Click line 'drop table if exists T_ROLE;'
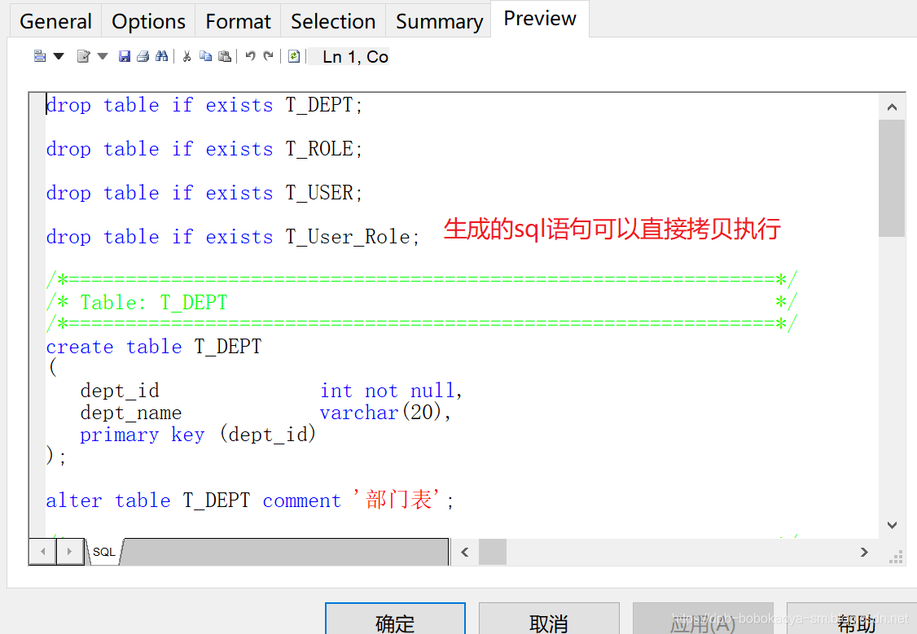 pos(204,149)
